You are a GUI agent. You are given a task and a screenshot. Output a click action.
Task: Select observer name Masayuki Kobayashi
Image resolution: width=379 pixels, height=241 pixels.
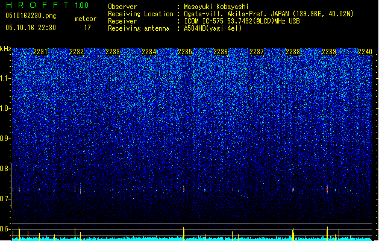tap(216, 7)
